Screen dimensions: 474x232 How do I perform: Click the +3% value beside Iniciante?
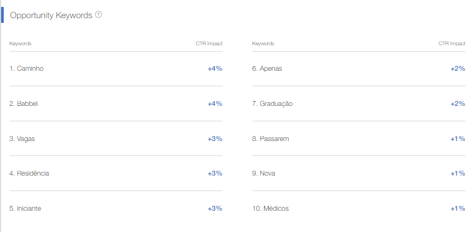tap(215, 209)
